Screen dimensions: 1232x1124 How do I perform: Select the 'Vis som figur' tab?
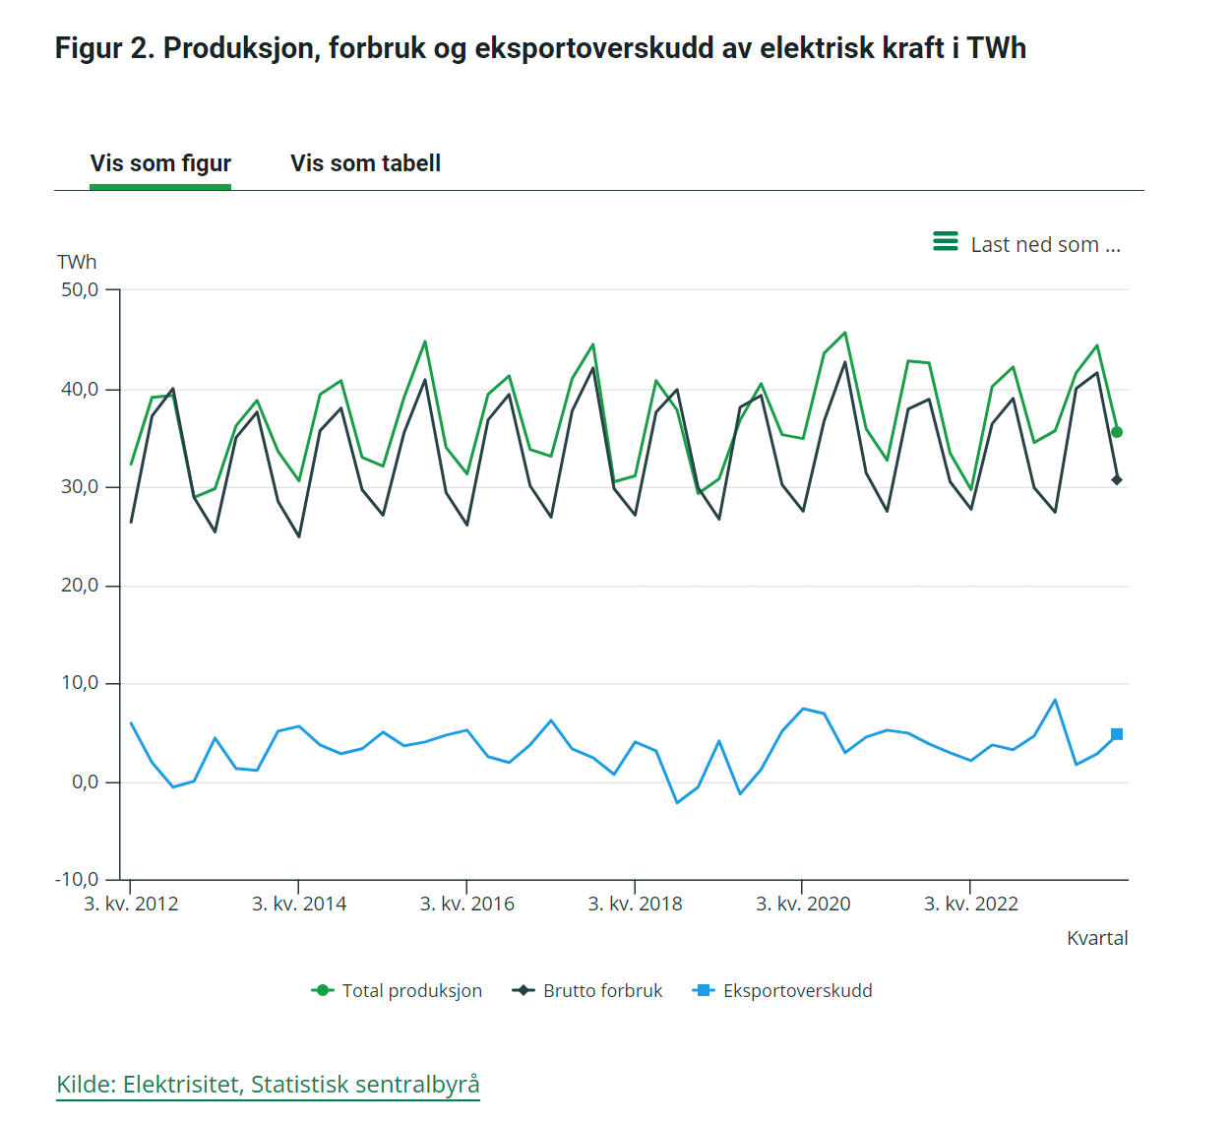(160, 163)
